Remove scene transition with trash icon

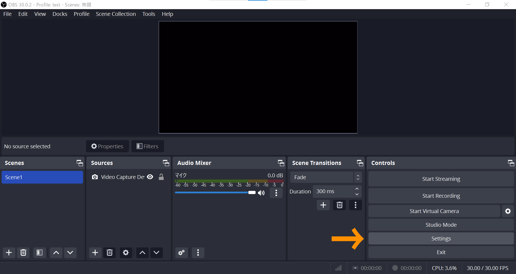[x=339, y=205]
